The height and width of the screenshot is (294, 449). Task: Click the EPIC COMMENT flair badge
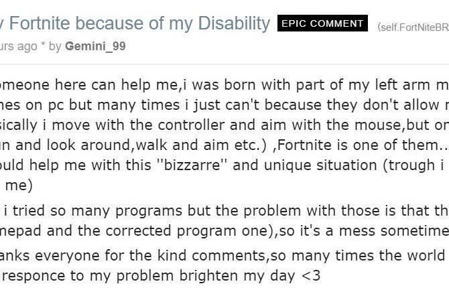tap(322, 23)
